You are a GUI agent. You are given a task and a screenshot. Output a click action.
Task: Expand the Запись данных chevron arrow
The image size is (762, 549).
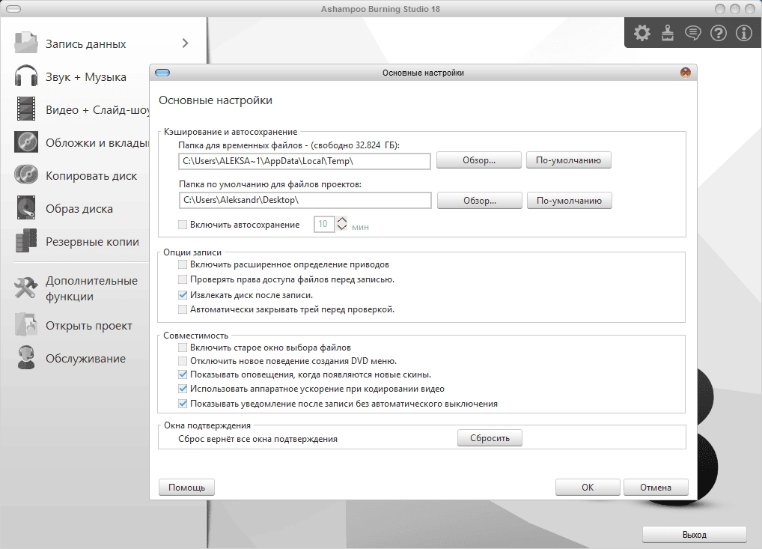pyautogui.click(x=185, y=43)
